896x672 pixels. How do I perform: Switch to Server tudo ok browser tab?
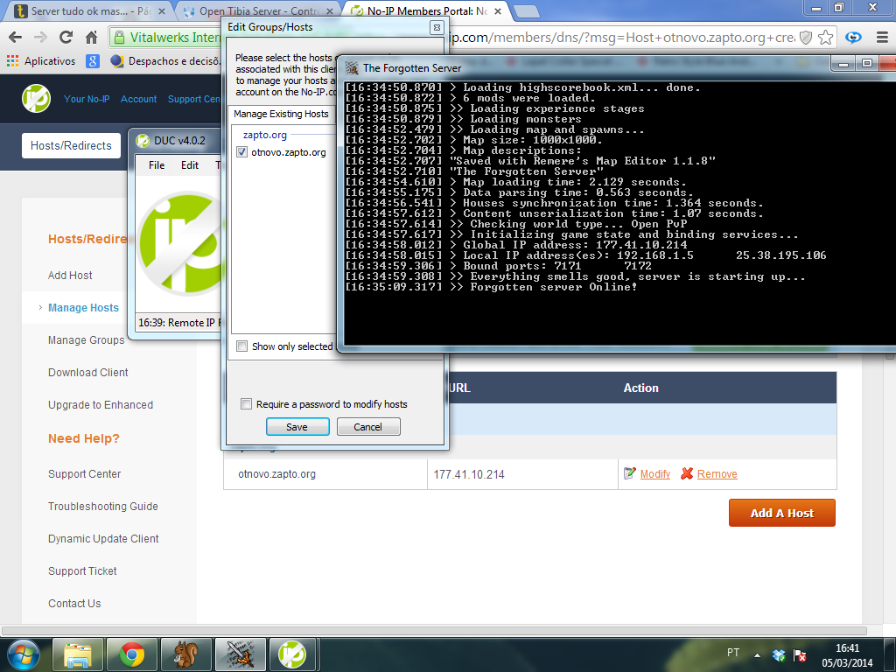pyautogui.click(x=88, y=10)
